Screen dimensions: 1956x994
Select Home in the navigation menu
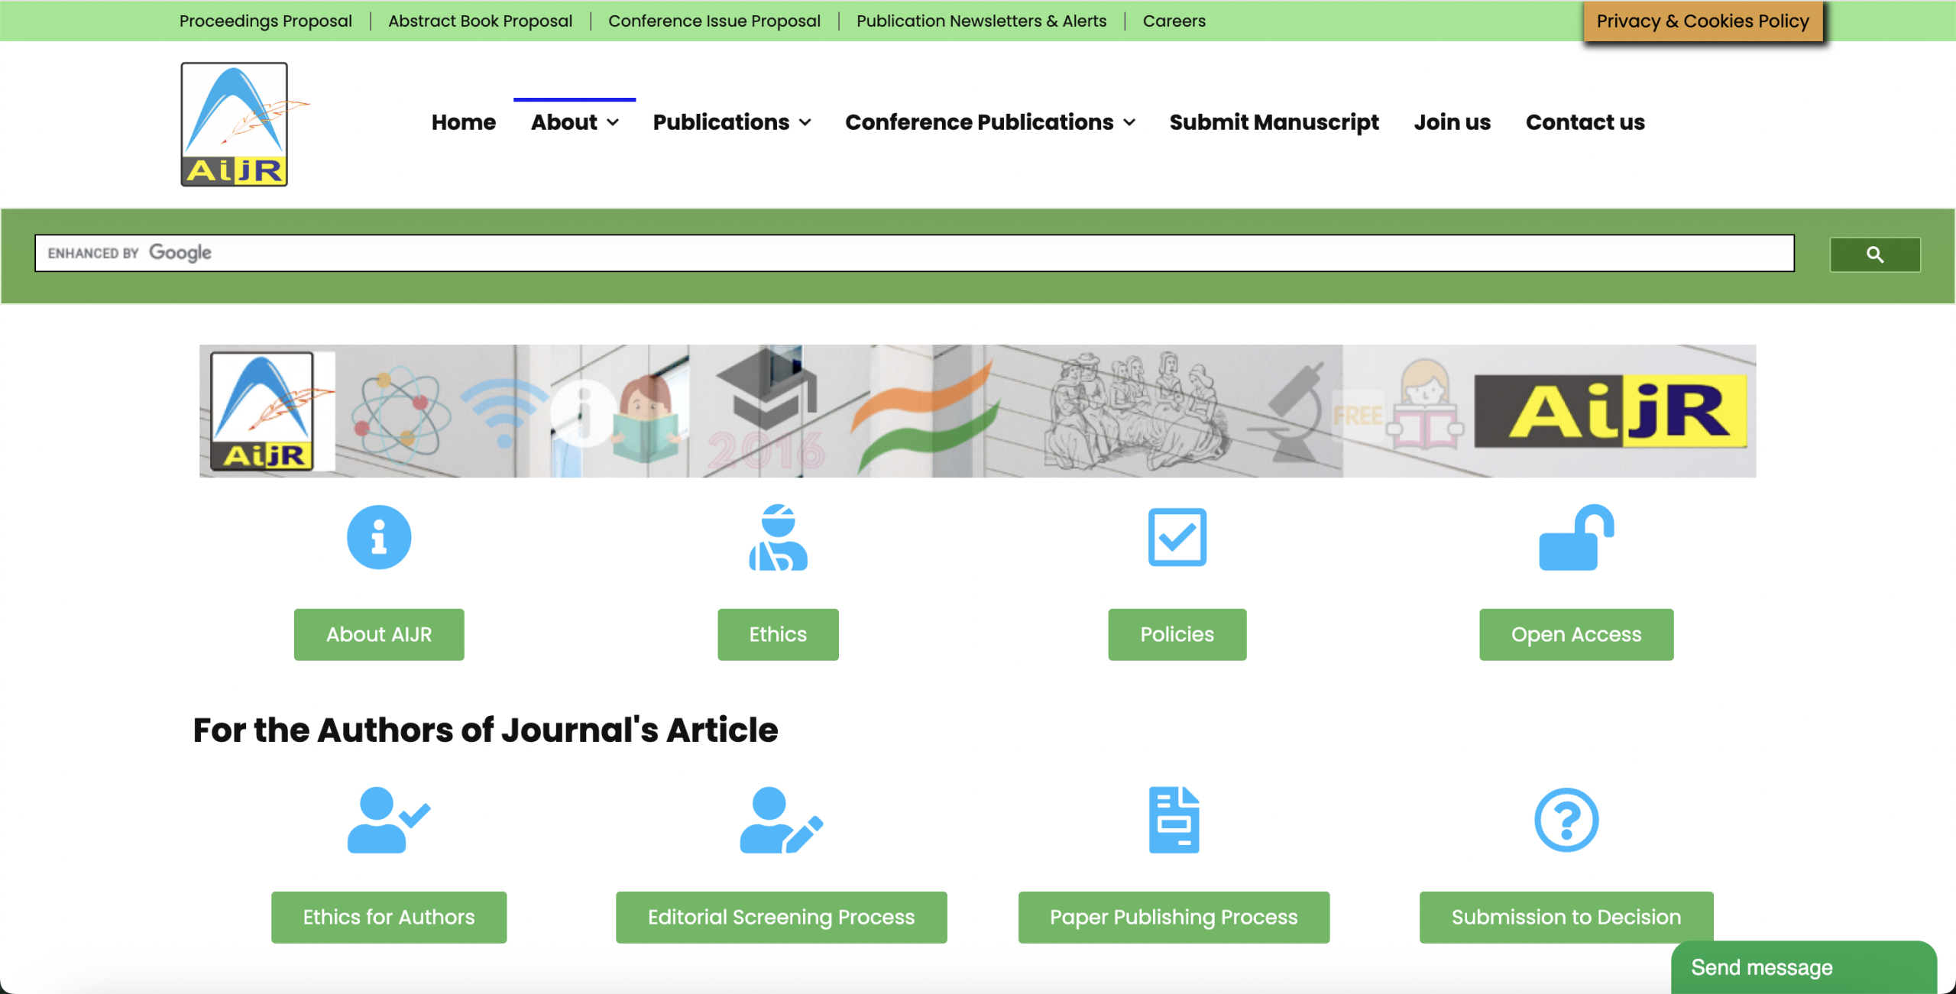click(x=463, y=122)
